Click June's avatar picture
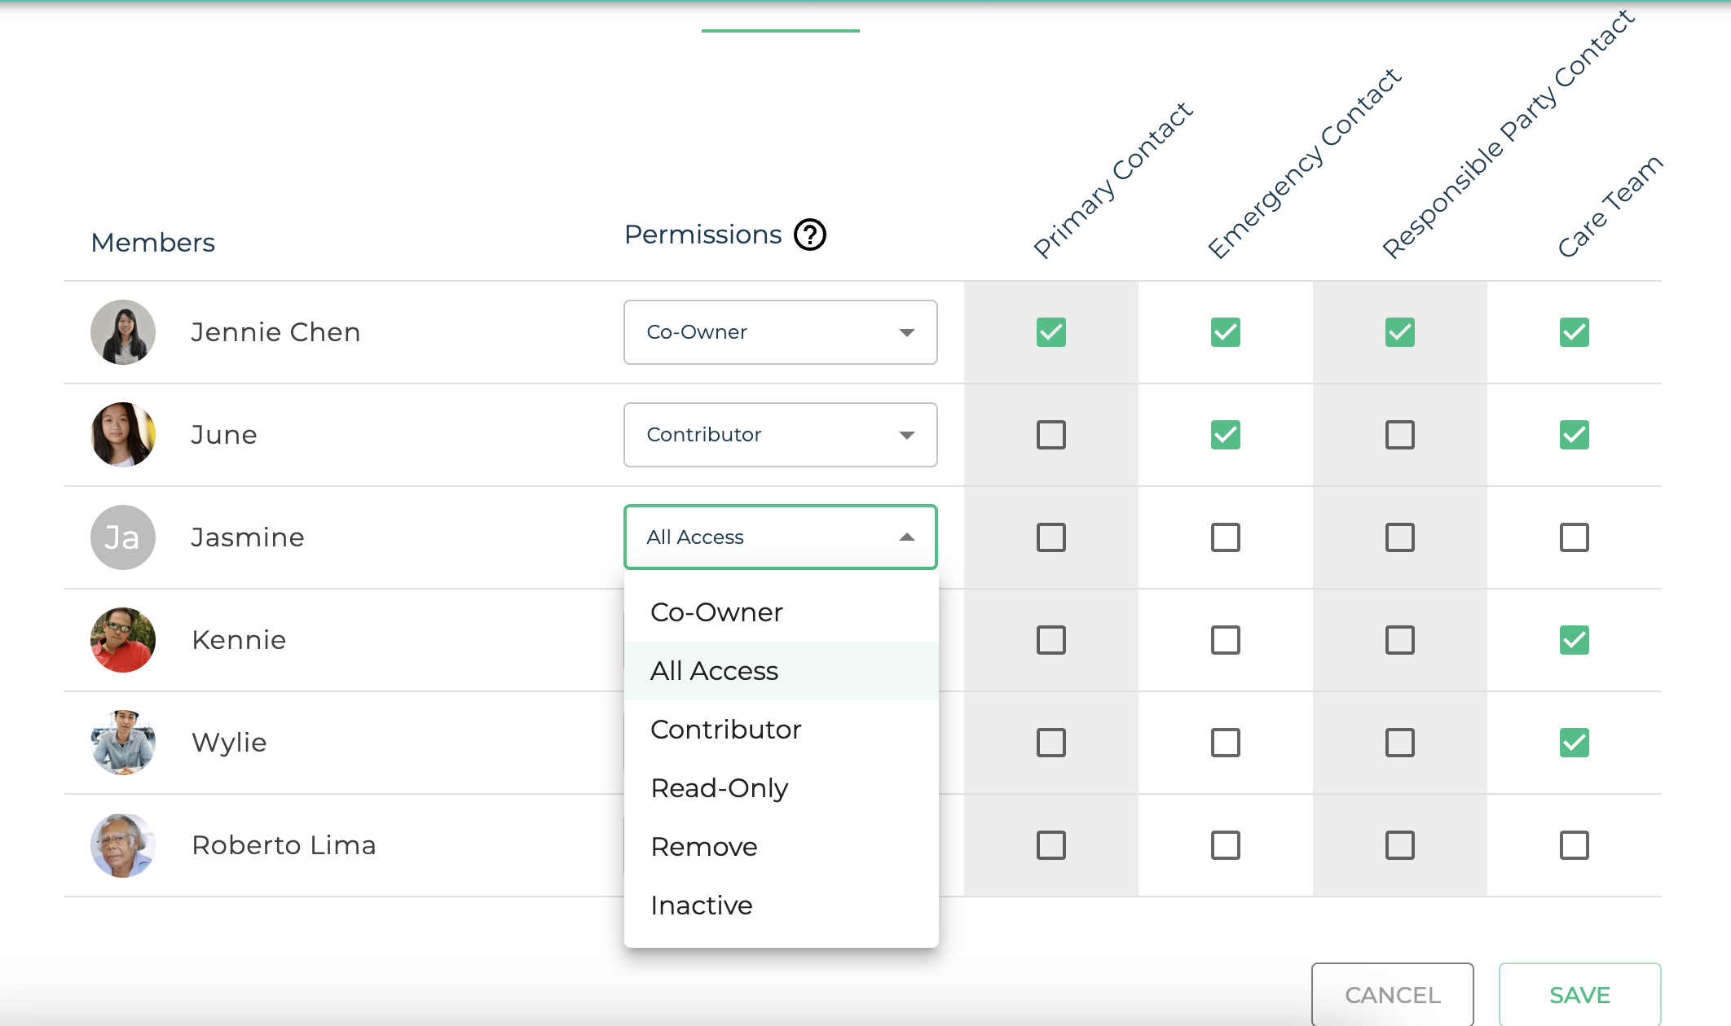Image resolution: width=1731 pixels, height=1026 pixels. [123, 435]
